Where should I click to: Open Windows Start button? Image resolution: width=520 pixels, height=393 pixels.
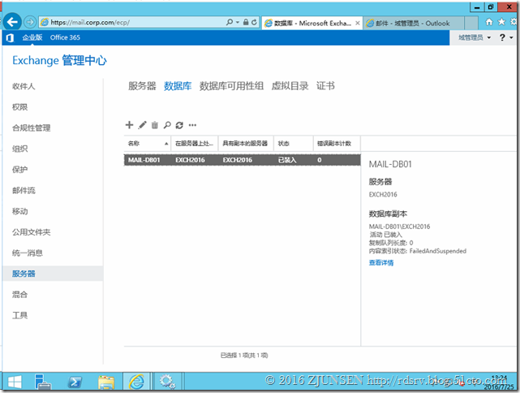(x=15, y=382)
